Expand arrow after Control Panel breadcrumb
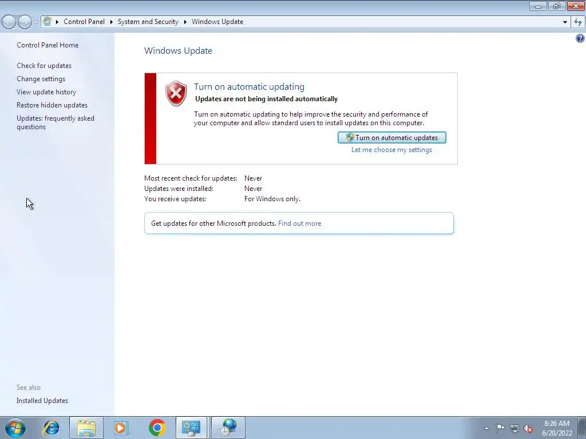 (x=112, y=22)
